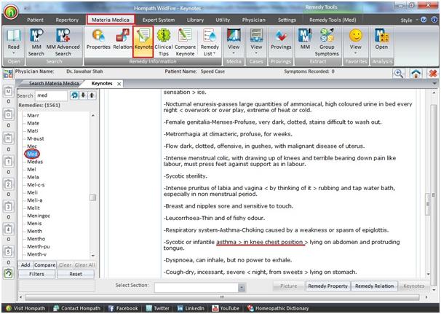The width and height of the screenshot is (441, 314).
Task: Open the Library ribbon tab
Action: [x=195, y=20]
